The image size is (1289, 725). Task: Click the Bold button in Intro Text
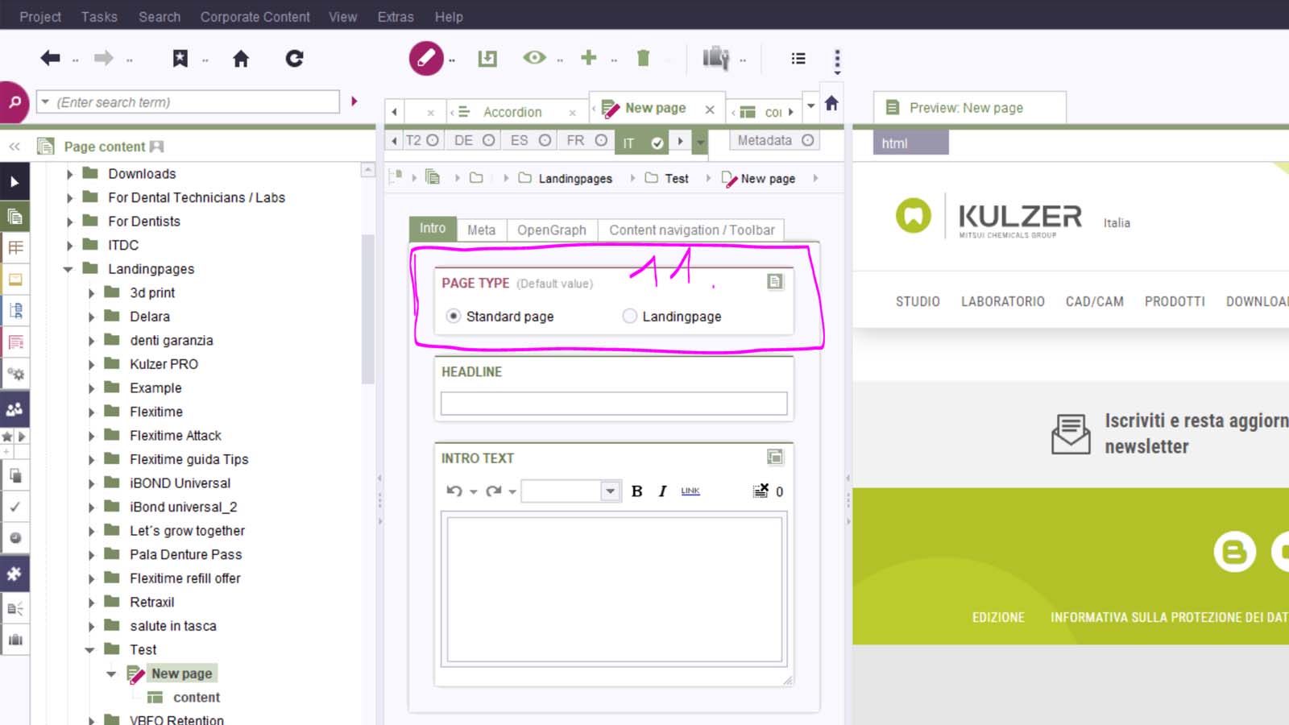click(x=636, y=491)
